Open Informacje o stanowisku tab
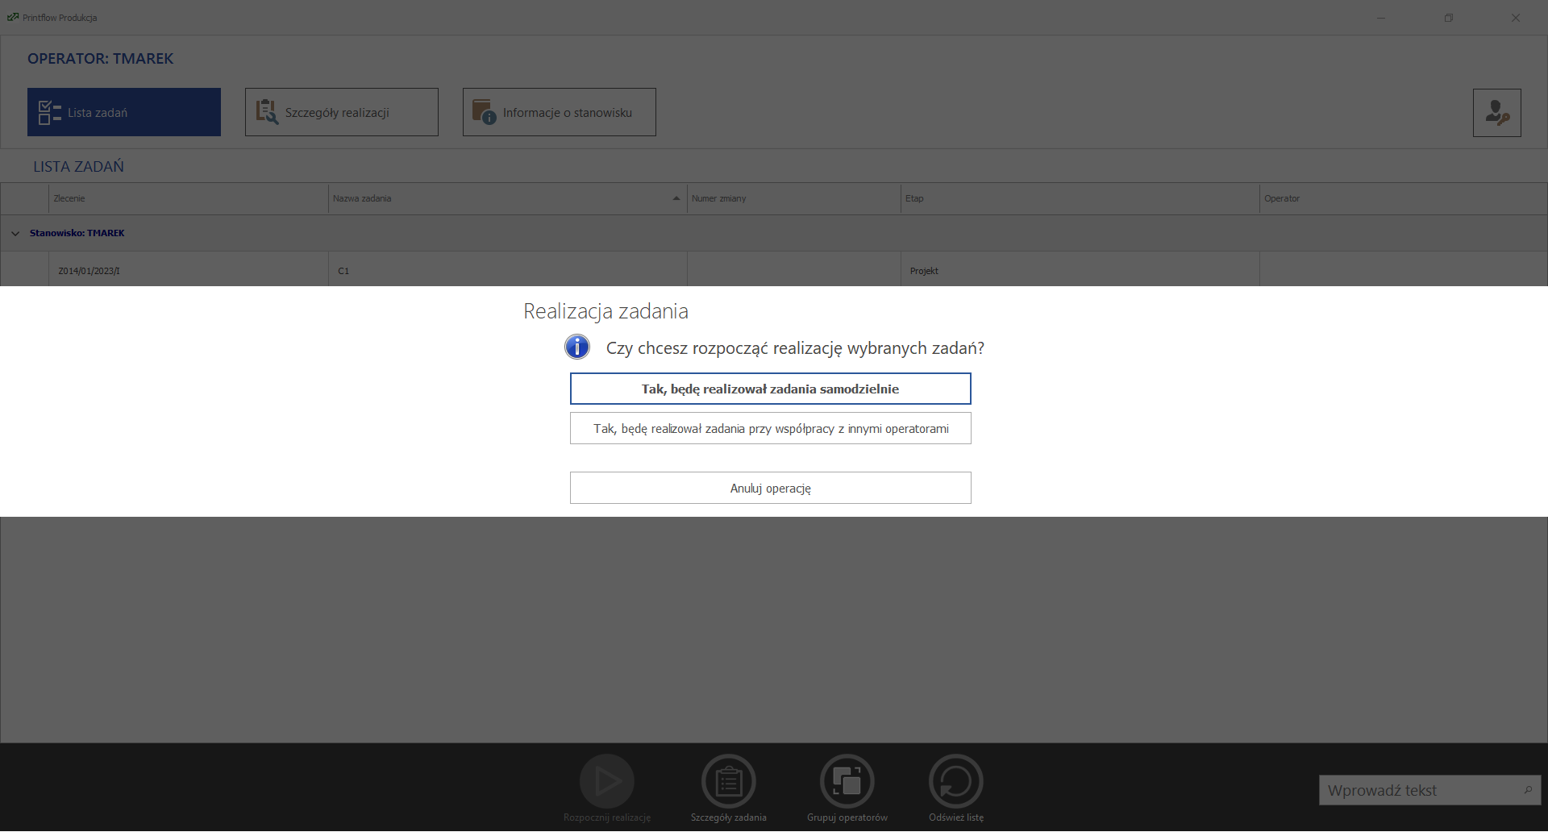Image resolution: width=1548 pixels, height=832 pixels. (559, 113)
